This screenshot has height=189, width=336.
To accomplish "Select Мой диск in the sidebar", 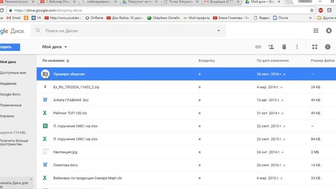I will point(8,62).
